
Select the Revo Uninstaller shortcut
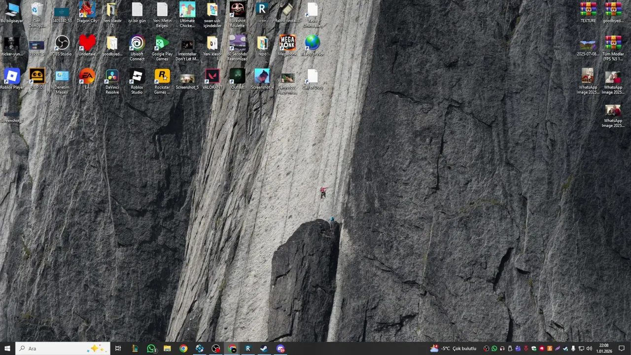(313, 15)
